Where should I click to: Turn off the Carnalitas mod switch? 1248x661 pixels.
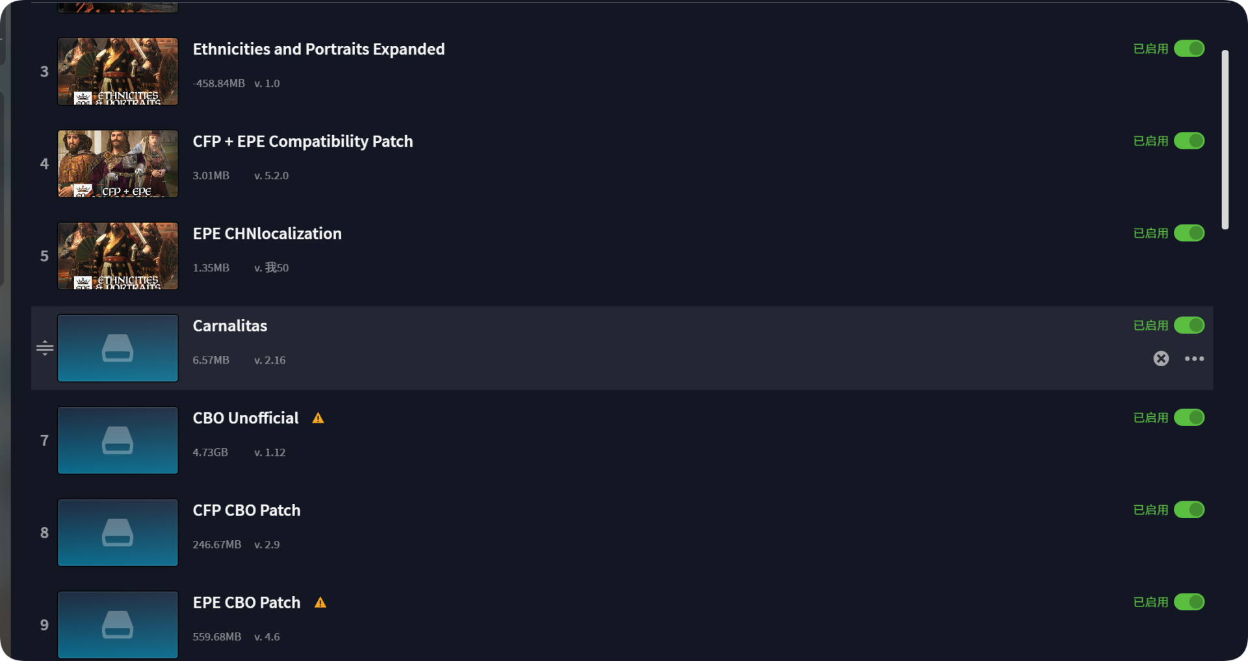click(1189, 325)
